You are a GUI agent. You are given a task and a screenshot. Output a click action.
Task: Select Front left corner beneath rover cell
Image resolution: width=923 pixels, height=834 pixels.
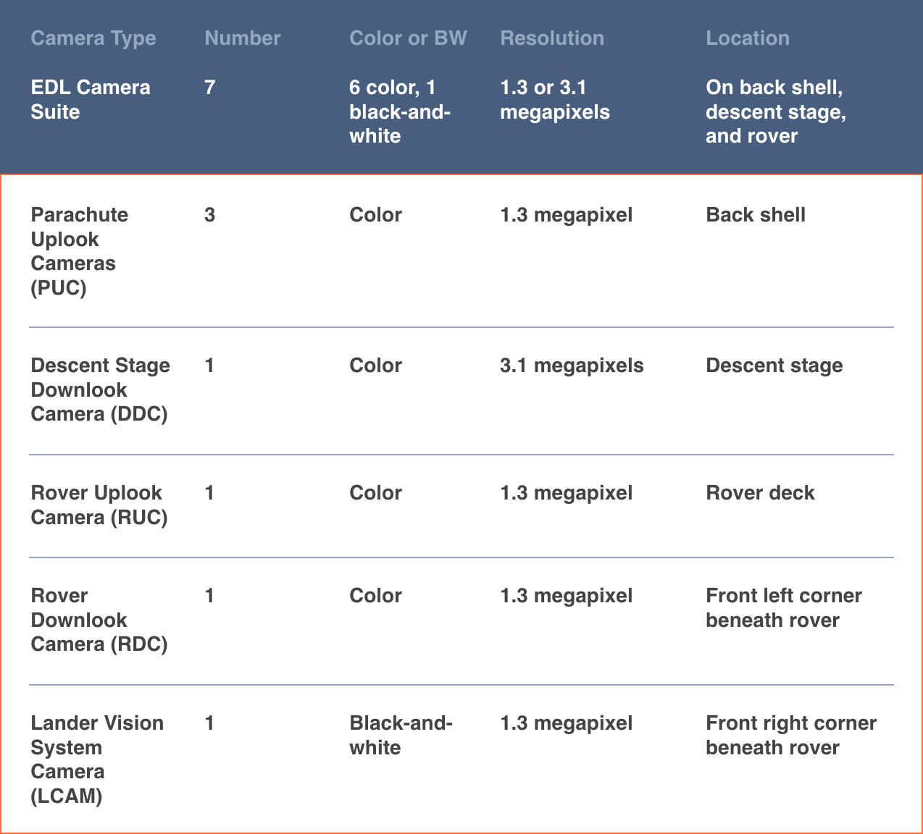[784, 608]
